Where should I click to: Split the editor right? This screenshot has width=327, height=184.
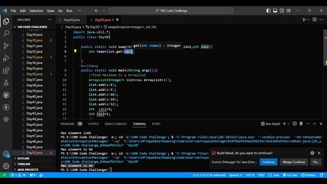pyautogui.click(x=315, y=19)
